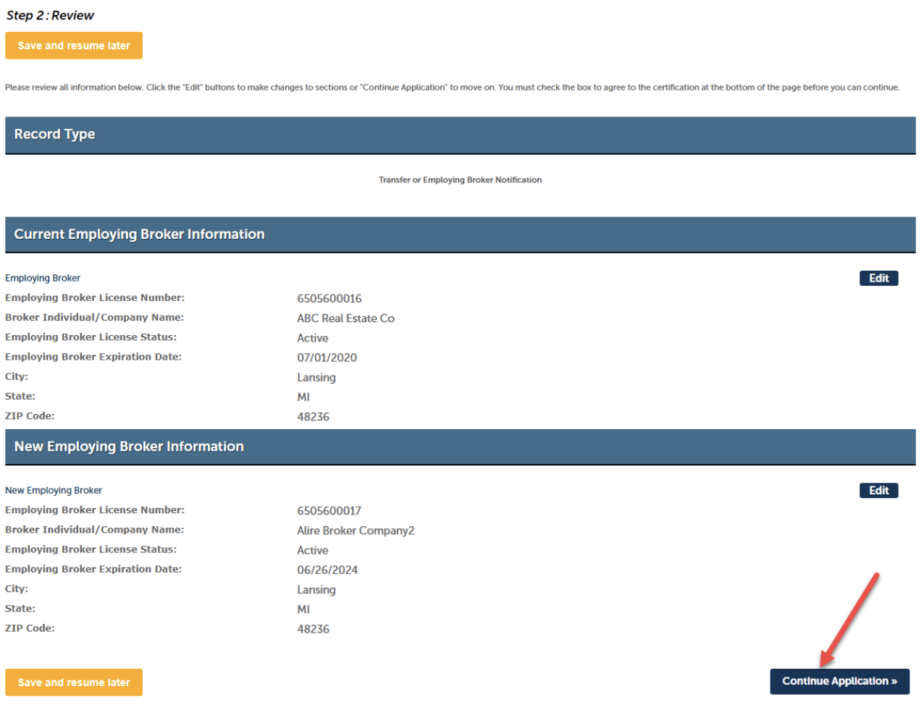Click the city Lansing of the new broker

pos(316,590)
